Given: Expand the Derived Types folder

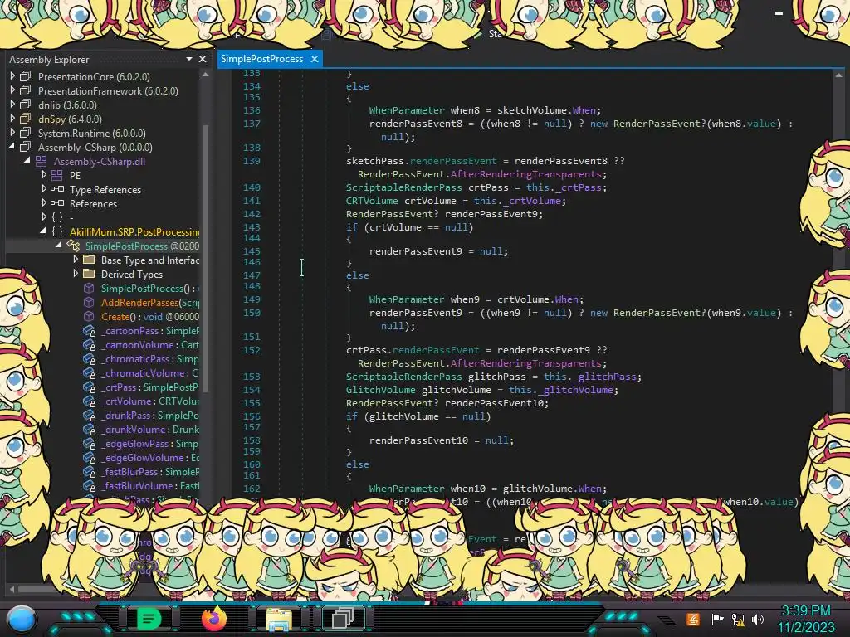Looking at the screenshot, I should 76,273.
